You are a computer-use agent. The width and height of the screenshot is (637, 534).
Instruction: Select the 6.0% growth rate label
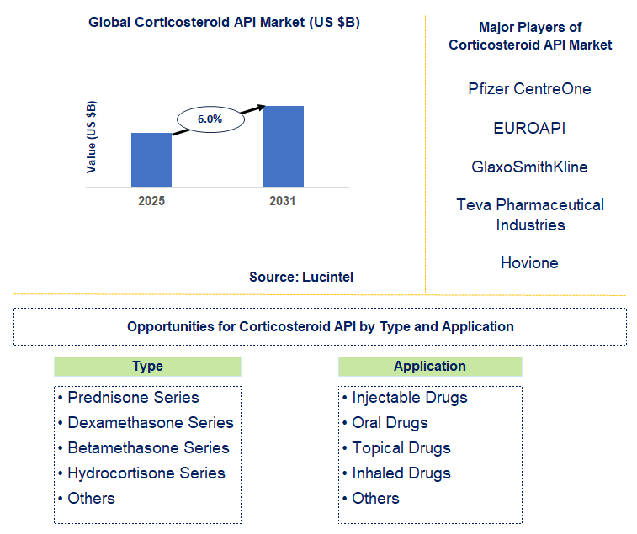(210, 119)
